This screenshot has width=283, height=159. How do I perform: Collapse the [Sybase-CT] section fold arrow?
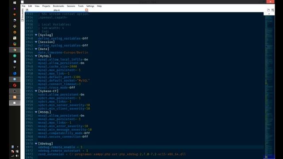click(x=36, y=91)
